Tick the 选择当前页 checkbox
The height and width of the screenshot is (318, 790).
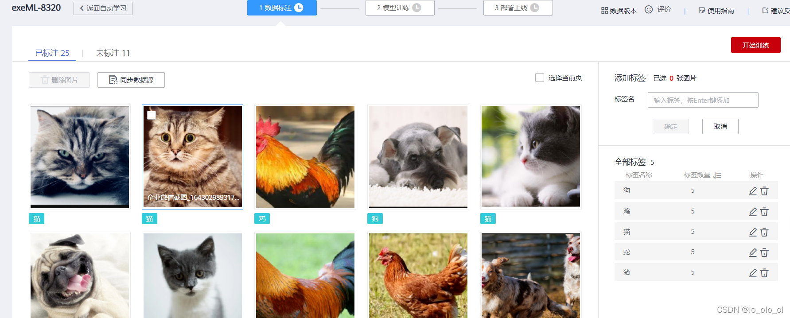(x=540, y=78)
